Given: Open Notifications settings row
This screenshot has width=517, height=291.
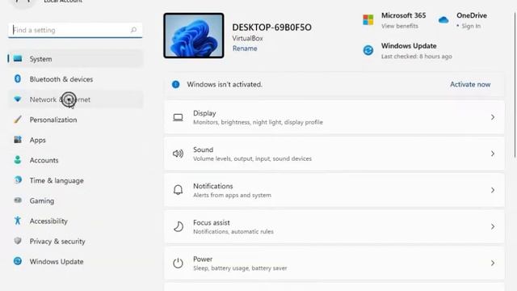Looking at the screenshot, I should (334, 190).
